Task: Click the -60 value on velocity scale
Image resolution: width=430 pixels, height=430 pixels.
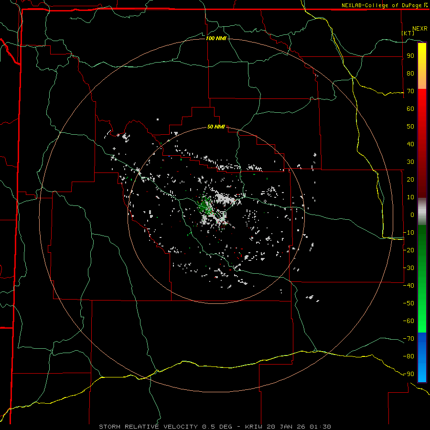Action: [408, 321]
